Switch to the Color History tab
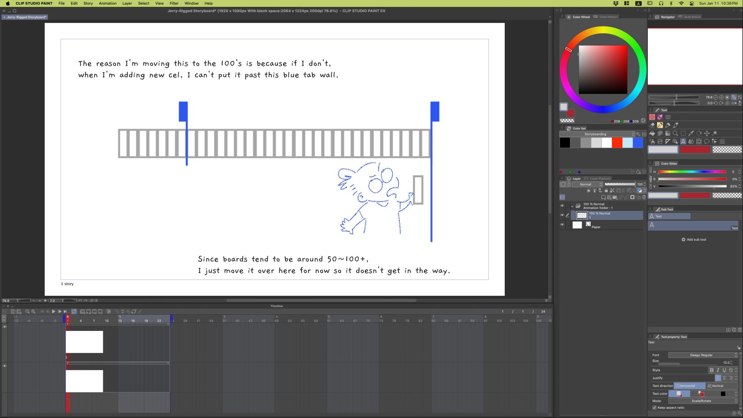The image size is (743, 418). click(608, 17)
